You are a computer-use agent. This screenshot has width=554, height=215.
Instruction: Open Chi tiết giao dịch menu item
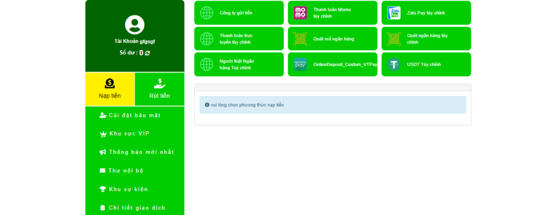pos(133,208)
